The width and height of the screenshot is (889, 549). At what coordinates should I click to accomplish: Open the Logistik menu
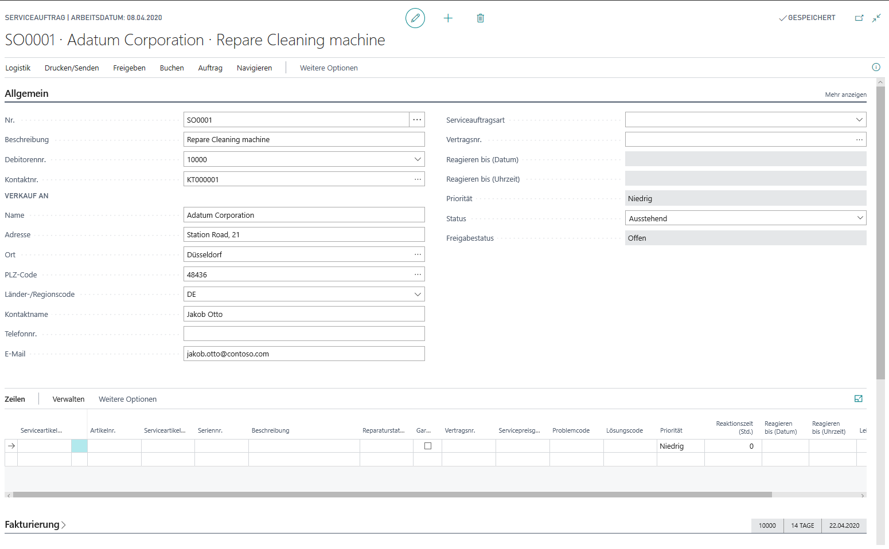click(x=18, y=68)
